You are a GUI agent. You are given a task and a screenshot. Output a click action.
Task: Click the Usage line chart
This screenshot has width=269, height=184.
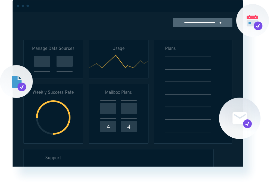pos(118,62)
